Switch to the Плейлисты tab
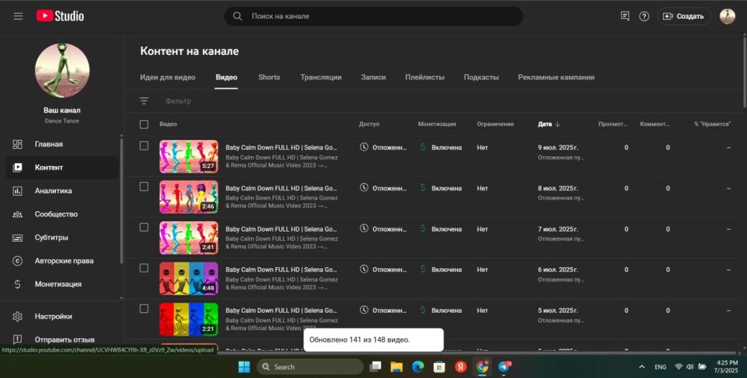This screenshot has height=378, width=747. coord(425,77)
